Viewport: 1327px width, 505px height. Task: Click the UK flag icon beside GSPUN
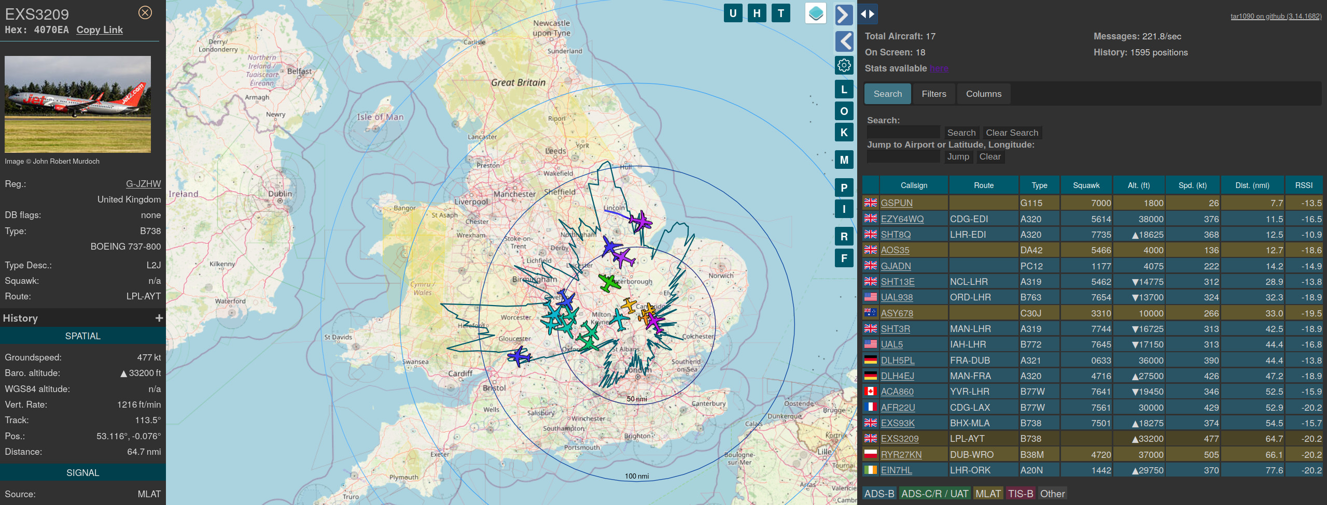(871, 203)
